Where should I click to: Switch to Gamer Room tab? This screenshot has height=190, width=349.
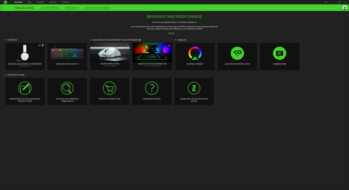click(50, 8)
